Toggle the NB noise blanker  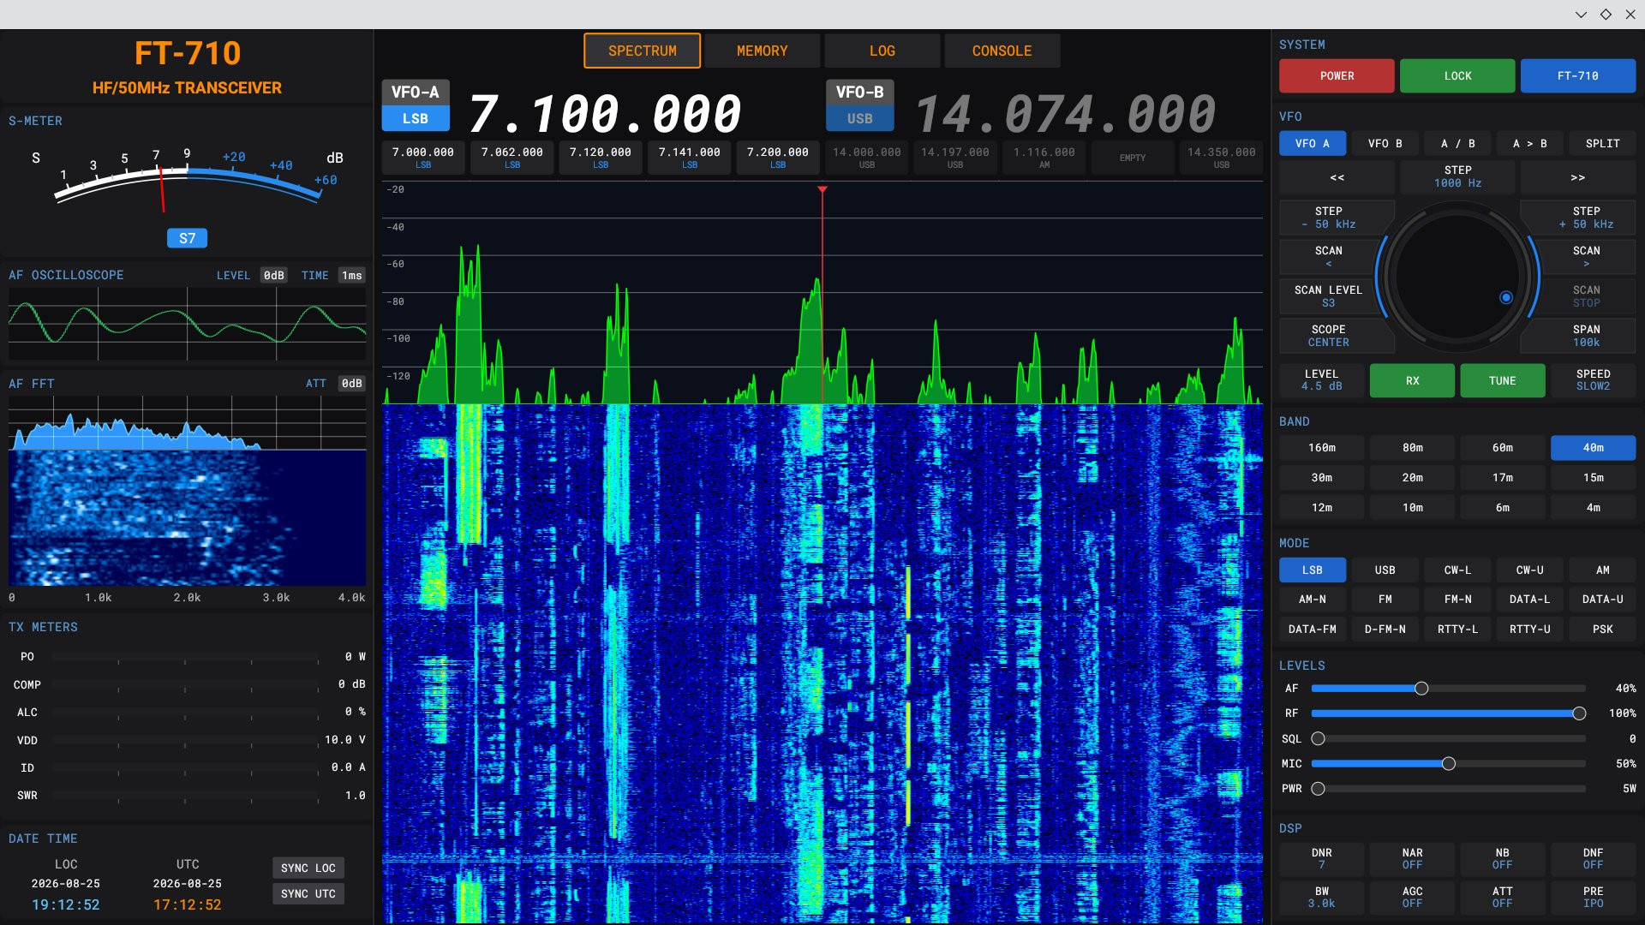pyautogui.click(x=1502, y=859)
